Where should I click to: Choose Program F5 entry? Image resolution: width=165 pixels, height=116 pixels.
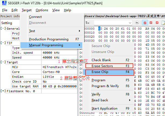pyautogui.click(x=108, y=80)
